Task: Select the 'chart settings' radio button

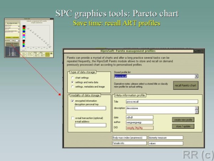Action: [x=72, y=78]
